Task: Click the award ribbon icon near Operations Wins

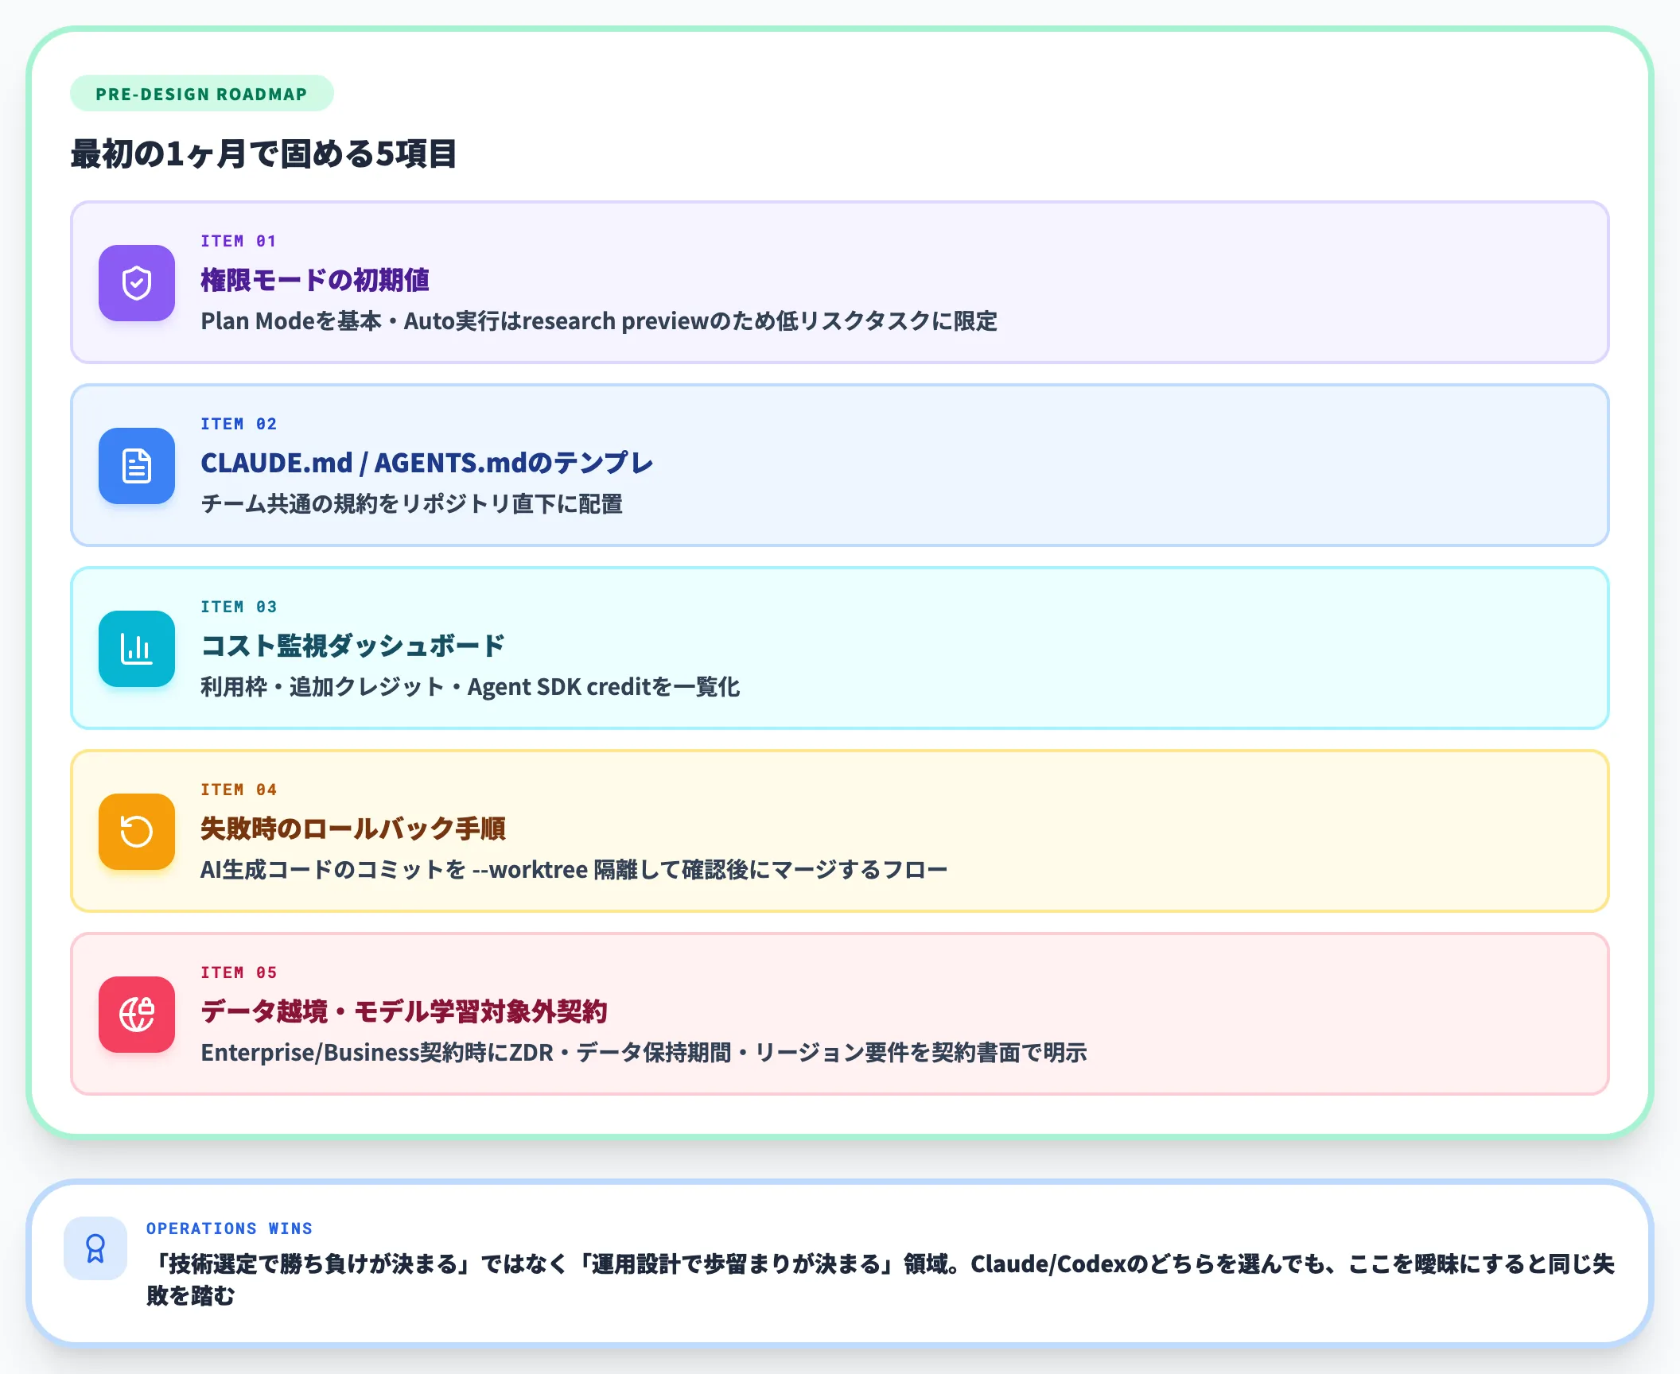Action: tap(95, 1248)
